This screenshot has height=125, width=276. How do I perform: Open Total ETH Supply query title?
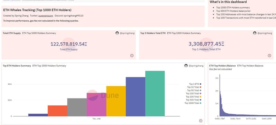click(x=12, y=33)
